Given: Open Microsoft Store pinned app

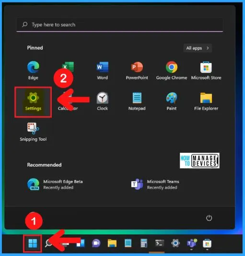Looking at the screenshot, I should tap(206, 70).
